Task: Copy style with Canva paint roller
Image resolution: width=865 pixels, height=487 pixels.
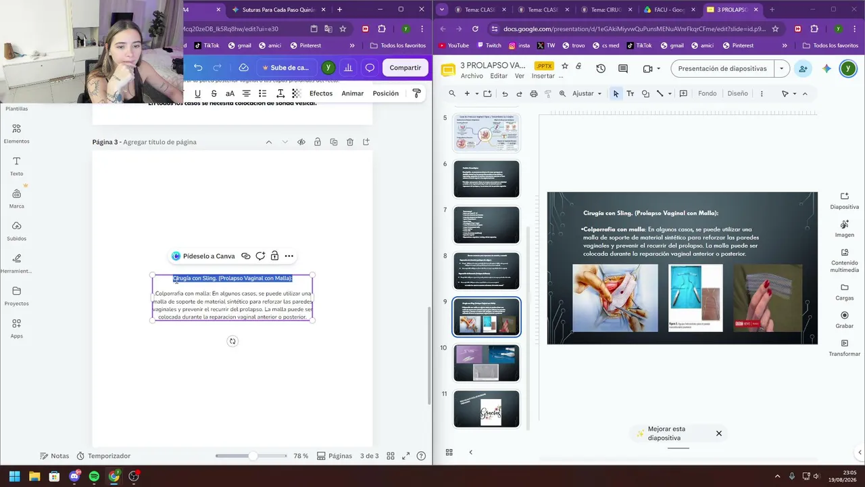Action: click(x=416, y=93)
